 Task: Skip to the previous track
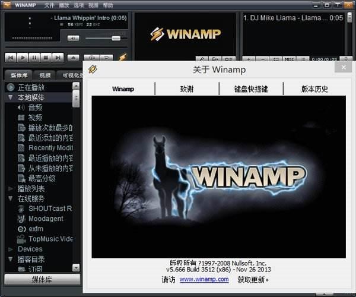click(11, 58)
